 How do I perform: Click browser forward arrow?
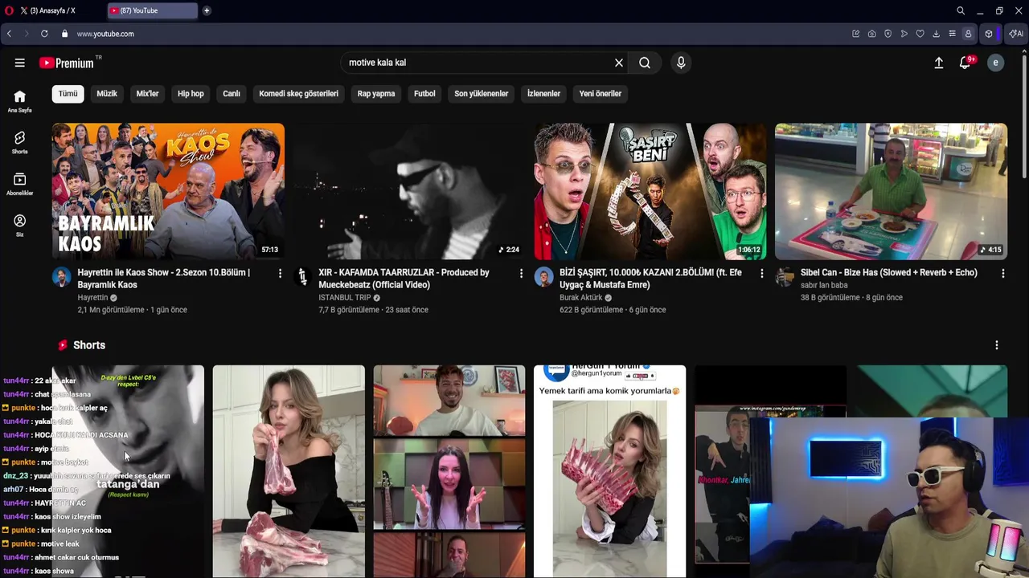pos(26,34)
